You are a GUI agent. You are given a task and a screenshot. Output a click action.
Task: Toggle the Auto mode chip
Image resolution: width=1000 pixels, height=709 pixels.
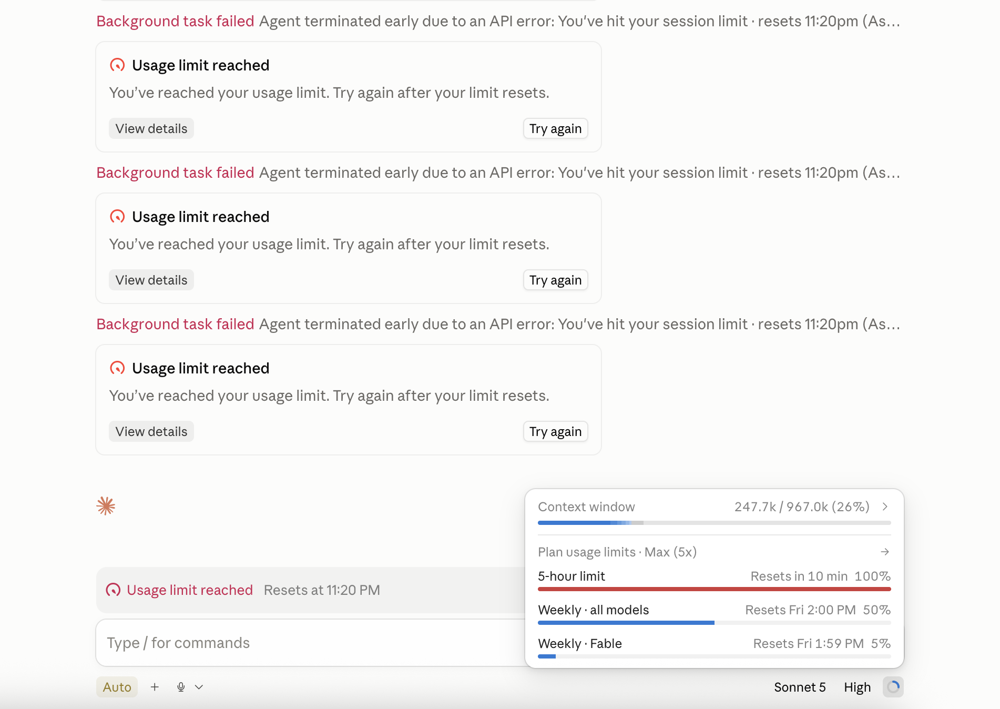[x=117, y=687]
